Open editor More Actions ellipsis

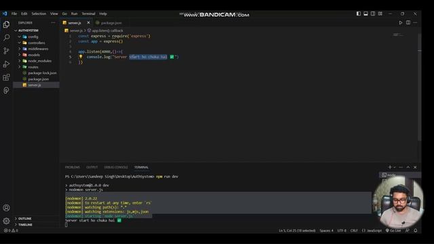415,22
